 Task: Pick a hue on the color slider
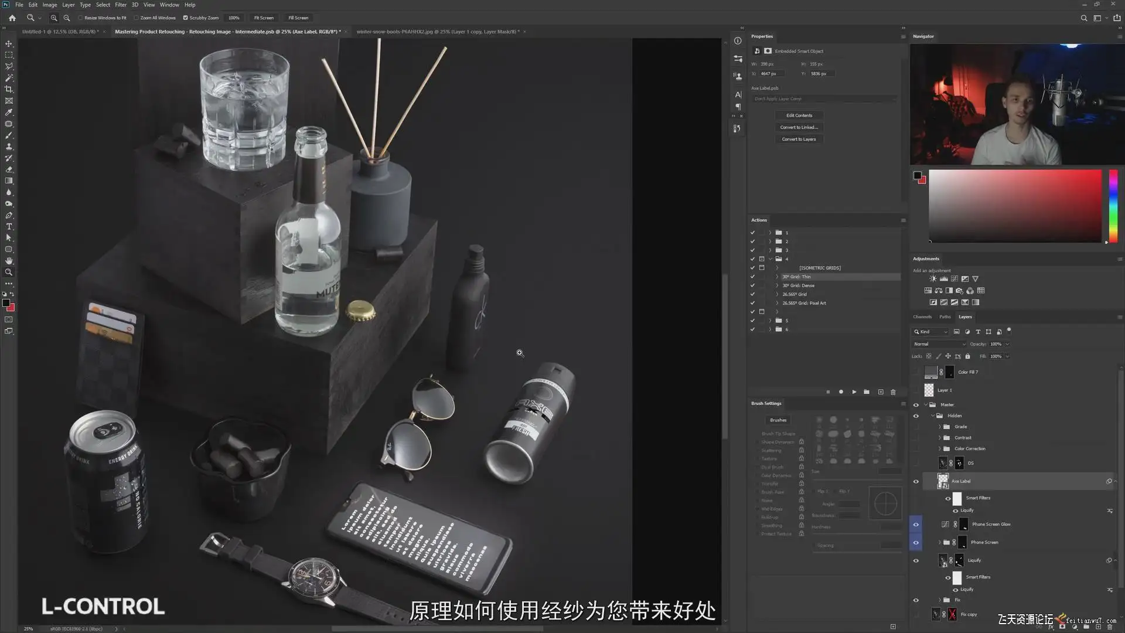(1113, 205)
